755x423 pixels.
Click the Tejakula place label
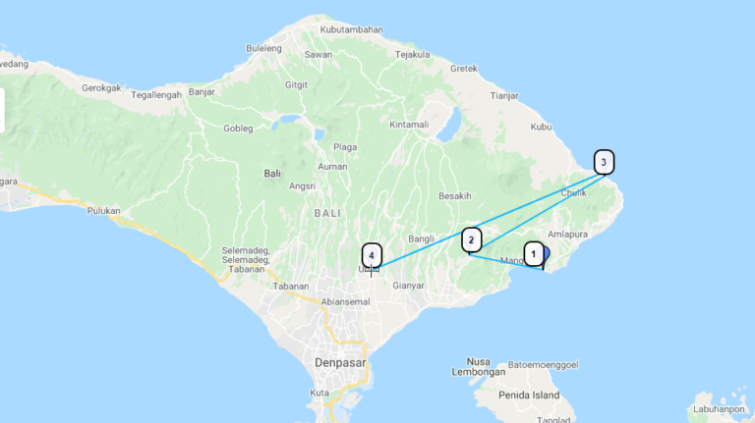click(413, 55)
